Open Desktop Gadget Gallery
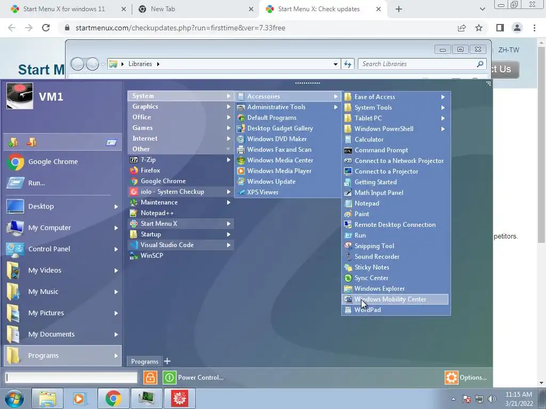 point(287,128)
